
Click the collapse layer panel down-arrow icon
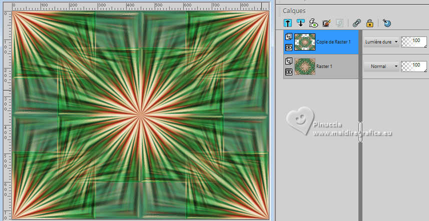(300, 23)
